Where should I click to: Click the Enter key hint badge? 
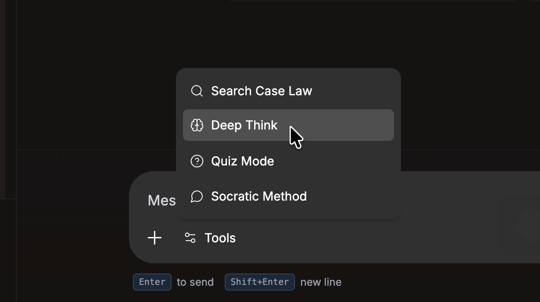click(x=152, y=282)
